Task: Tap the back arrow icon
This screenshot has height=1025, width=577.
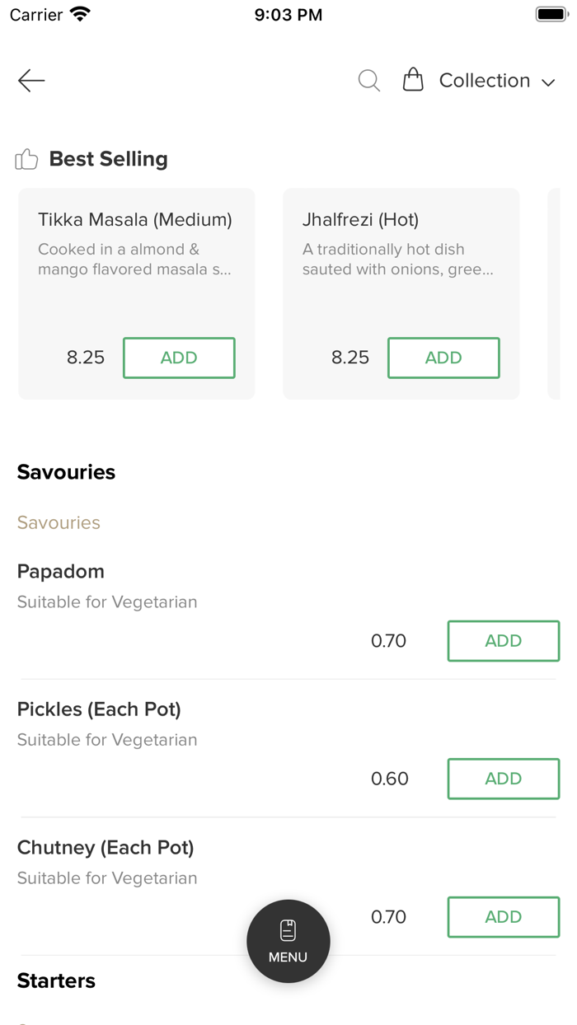Action: click(31, 80)
